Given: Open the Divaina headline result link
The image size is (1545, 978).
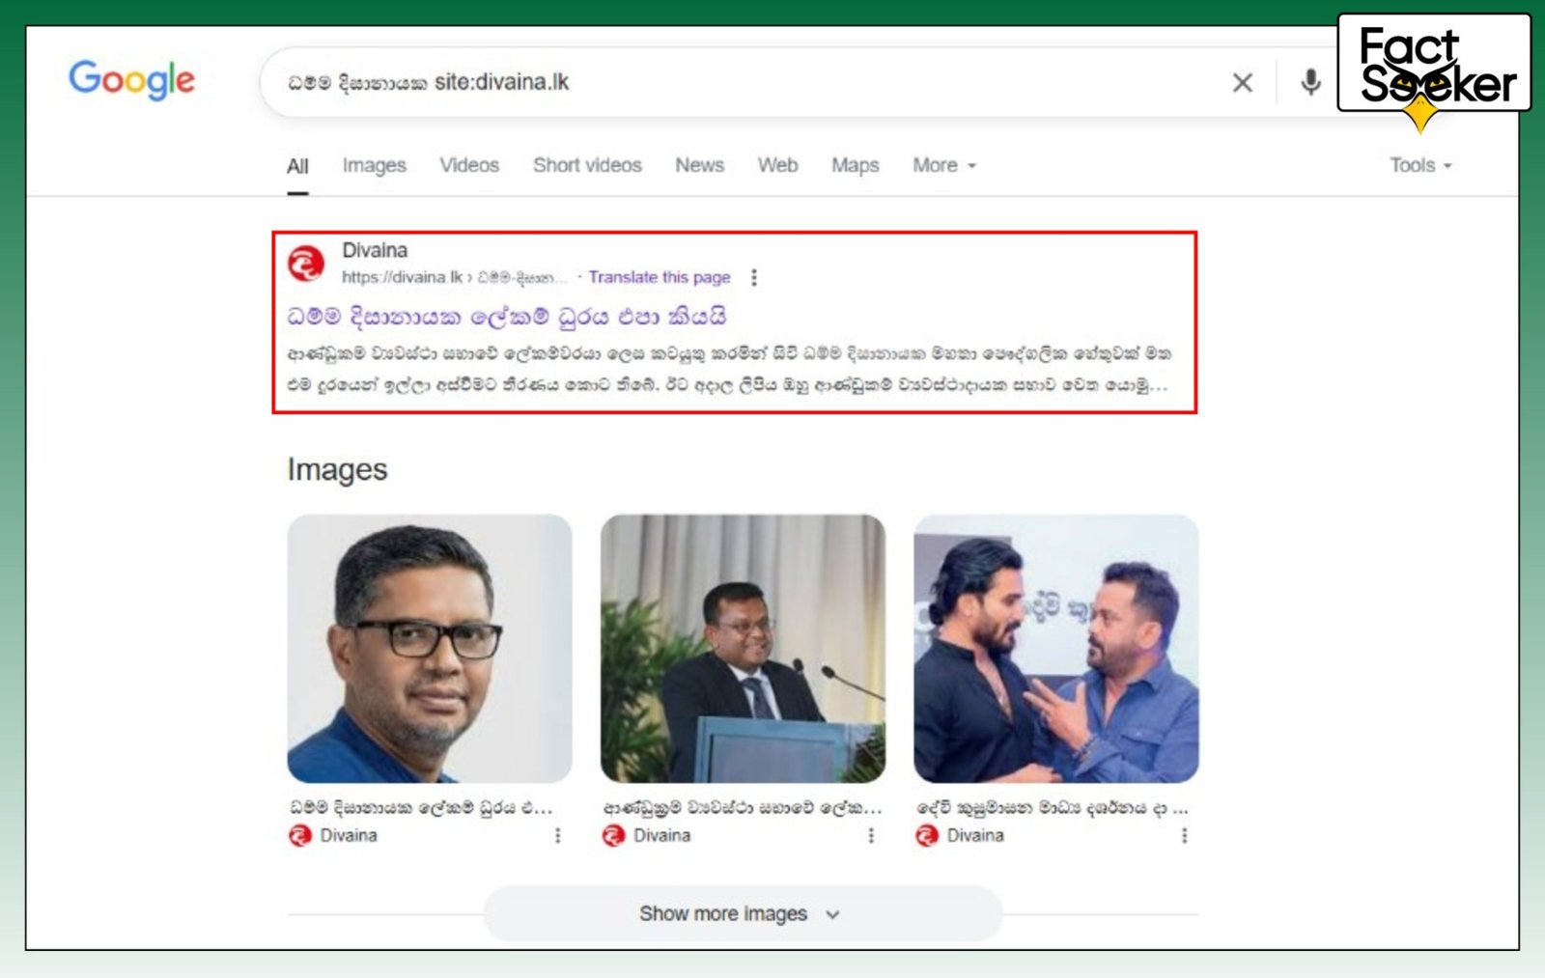Looking at the screenshot, I should coord(506,317).
